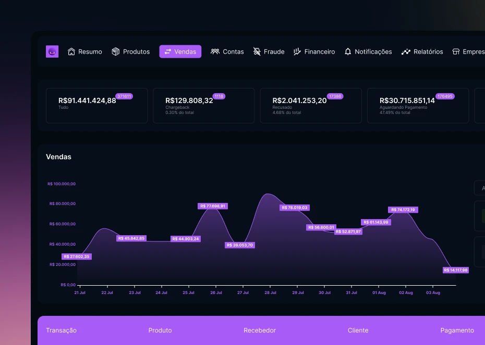Click the Relatórios chart icon
This screenshot has width=485, height=345.
point(406,52)
